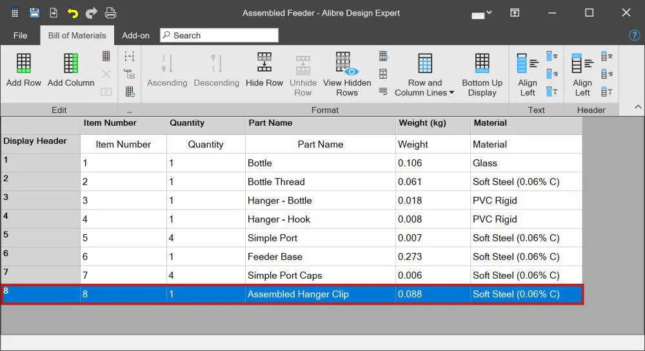Viewport: 645px width, 351px height.
Task: Toggle View Hidden Rows
Action: point(347,74)
